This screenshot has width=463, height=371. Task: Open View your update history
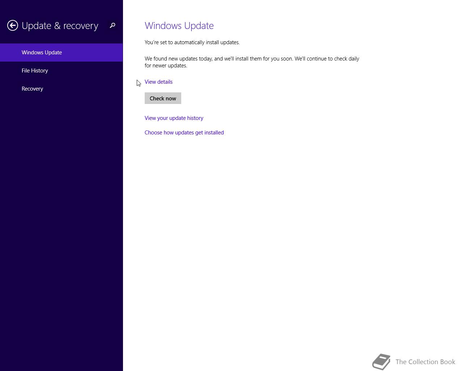pyautogui.click(x=174, y=118)
